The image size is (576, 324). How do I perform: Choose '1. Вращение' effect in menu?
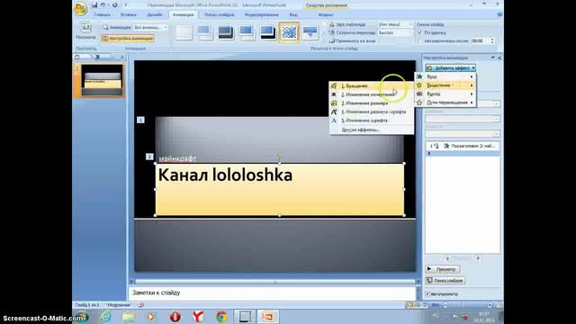click(x=372, y=85)
